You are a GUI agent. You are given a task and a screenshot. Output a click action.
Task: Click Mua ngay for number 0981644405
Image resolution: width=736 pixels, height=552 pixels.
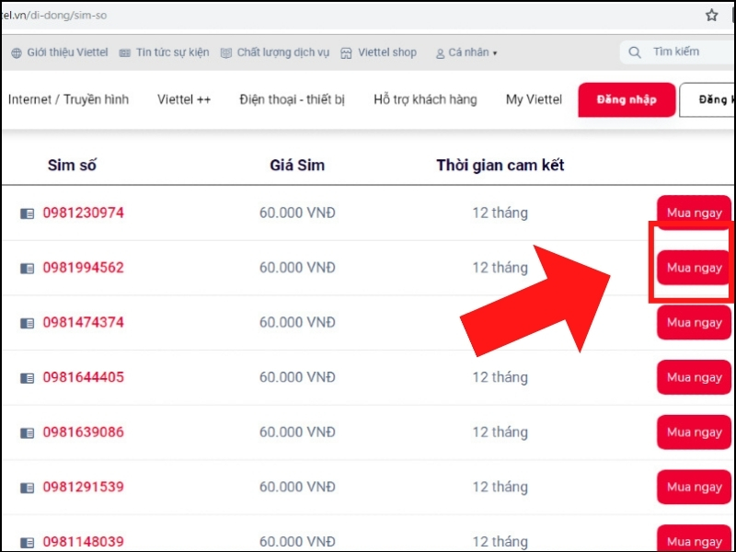click(x=695, y=377)
